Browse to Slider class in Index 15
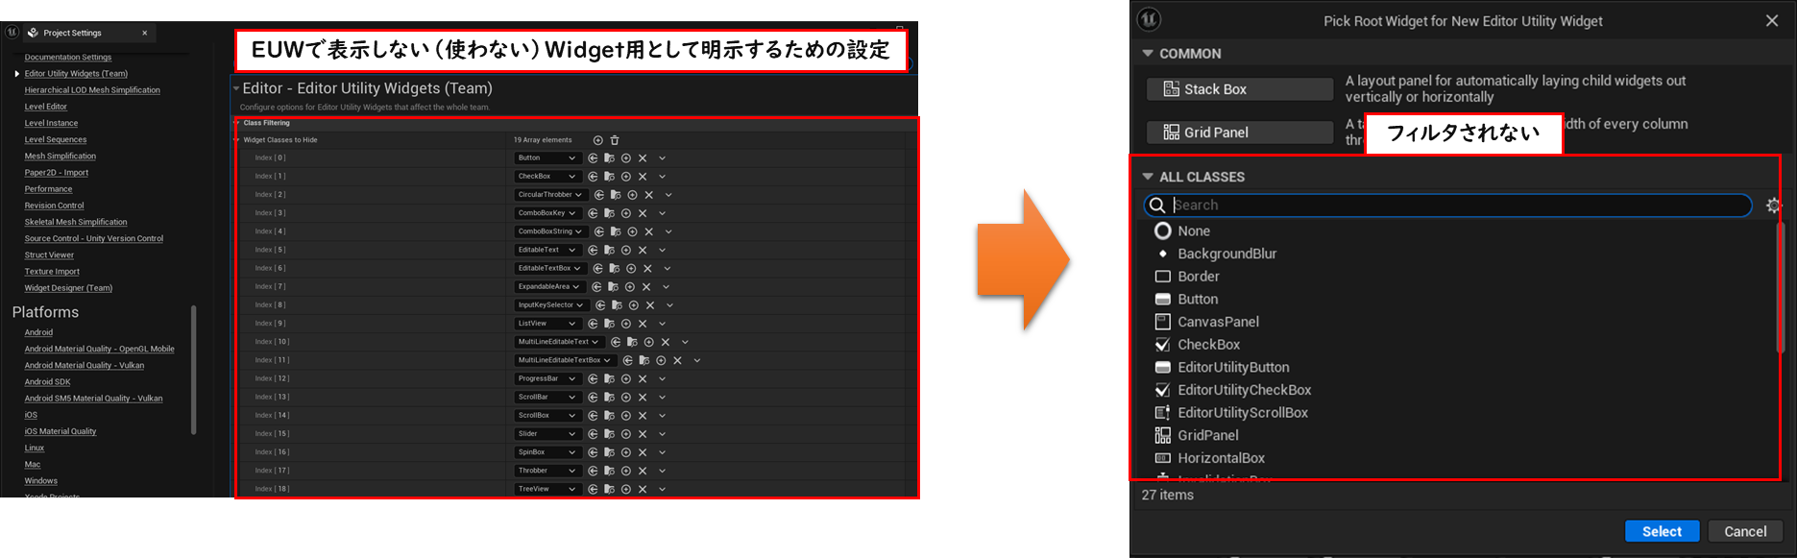Image resolution: width=1797 pixels, height=558 pixels. point(609,434)
